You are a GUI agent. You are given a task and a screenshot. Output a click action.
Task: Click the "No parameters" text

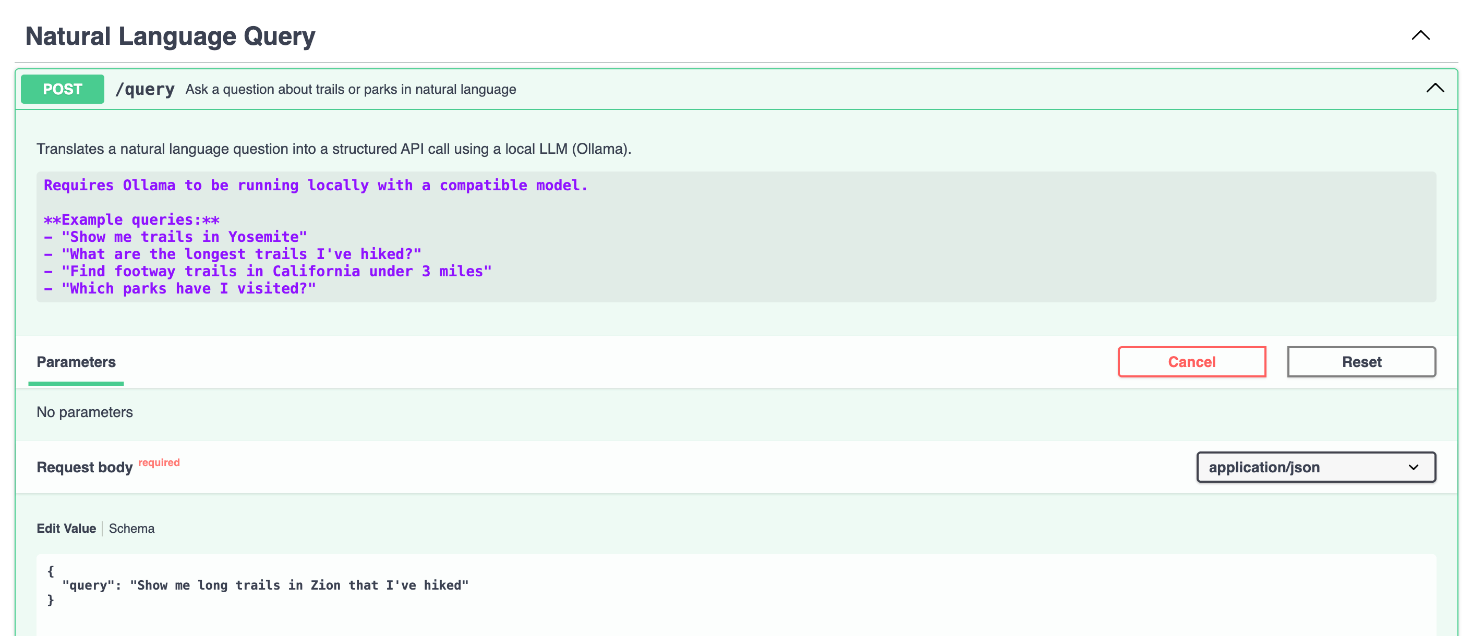85,412
